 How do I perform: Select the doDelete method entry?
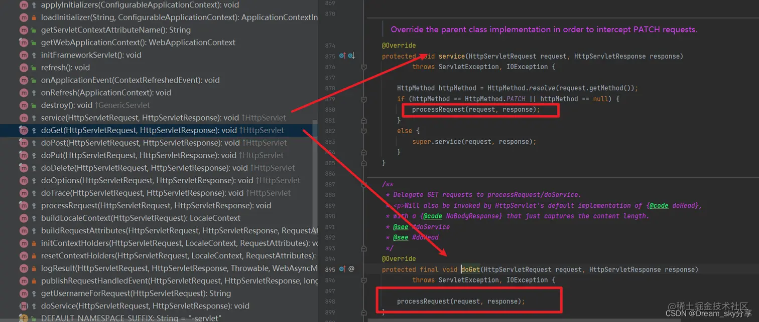pos(168,168)
